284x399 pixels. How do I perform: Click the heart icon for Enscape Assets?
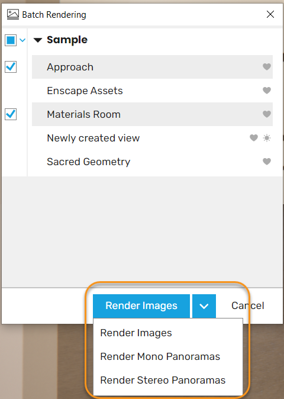(266, 91)
